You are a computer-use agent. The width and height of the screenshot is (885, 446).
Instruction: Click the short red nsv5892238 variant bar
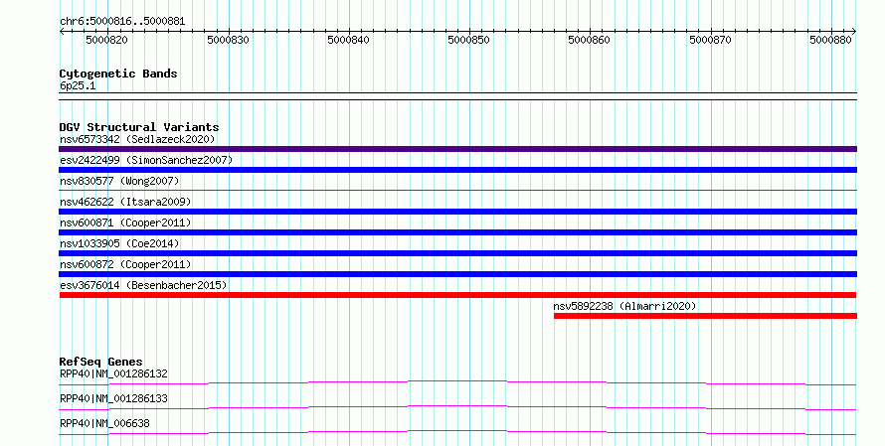(x=706, y=316)
